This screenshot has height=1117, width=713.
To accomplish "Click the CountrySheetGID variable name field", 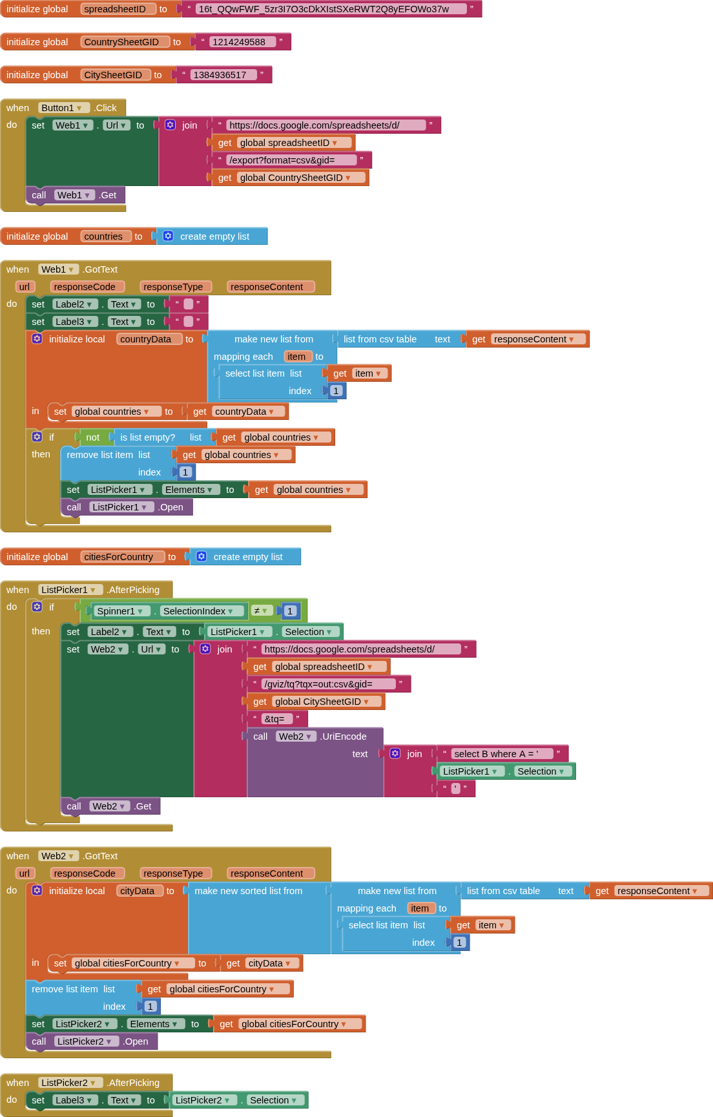I will (x=121, y=42).
